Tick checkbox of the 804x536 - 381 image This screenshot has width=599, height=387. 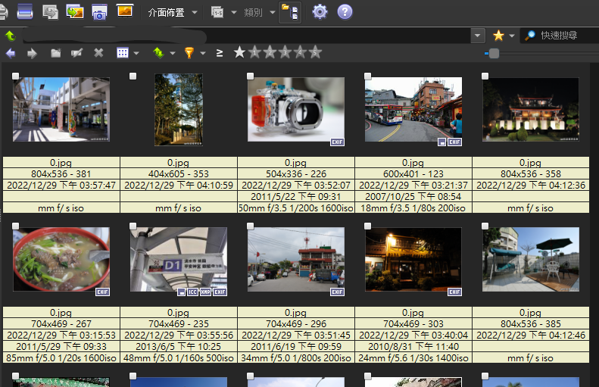tap(16, 76)
